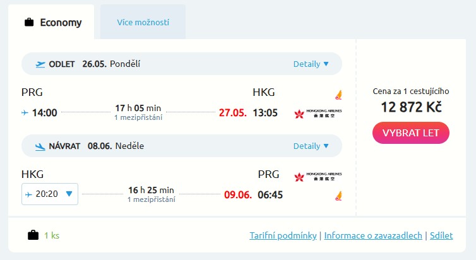This screenshot has width=476, height=260.
Task: Click the departing plane icon beside ODLET
Action: click(41, 64)
